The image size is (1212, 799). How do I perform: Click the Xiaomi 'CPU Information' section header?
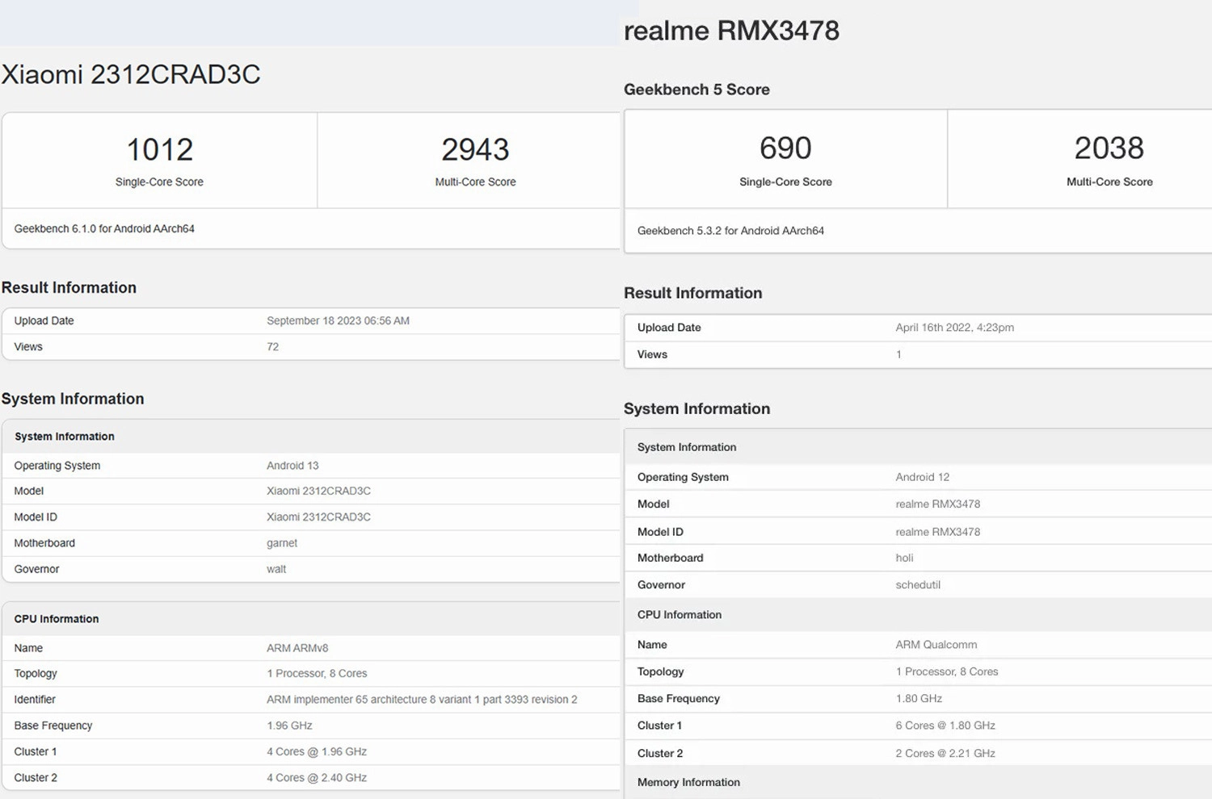[x=57, y=619]
